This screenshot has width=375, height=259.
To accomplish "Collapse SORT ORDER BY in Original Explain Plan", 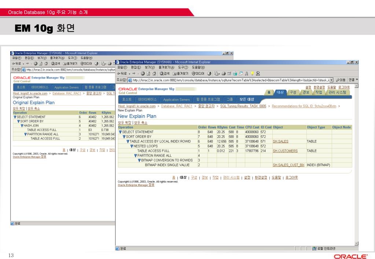I will coord(18,121).
